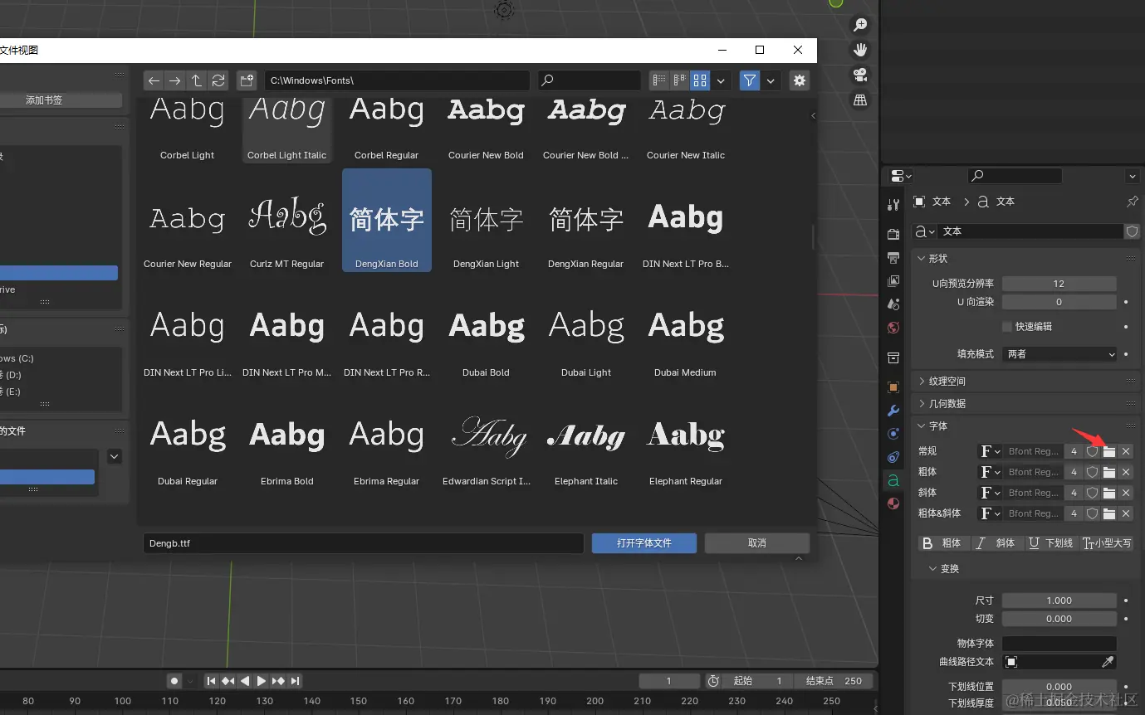Image resolution: width=1145 pixels, height=715 pixels.
Task: Switch to vertical list display mode
Action: [659, 80]
